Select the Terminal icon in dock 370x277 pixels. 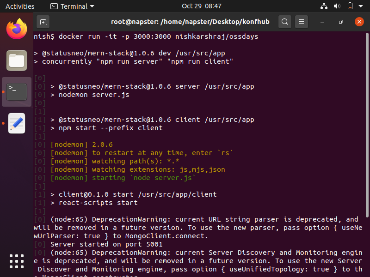(x=17, y=92)
